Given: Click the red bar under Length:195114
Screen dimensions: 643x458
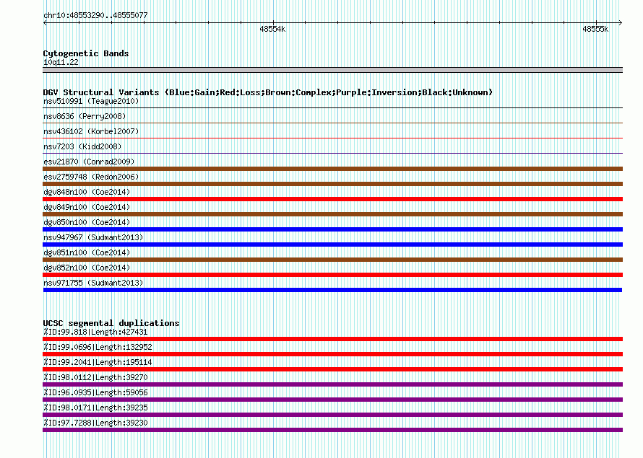Looking at the screenshot, I should click(332, 369).
